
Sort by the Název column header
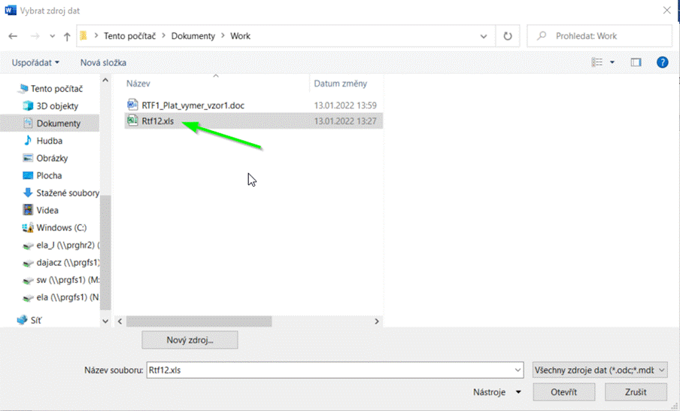138,84
